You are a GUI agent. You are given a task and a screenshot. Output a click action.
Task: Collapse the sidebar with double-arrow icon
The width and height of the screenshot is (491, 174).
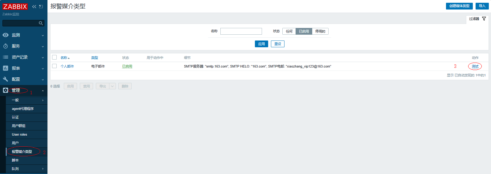[34, 6]
